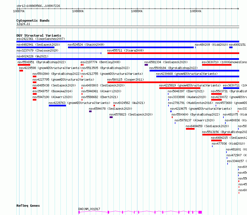This screenshot has width=247, height=215.
Task: Click nsv5513156 variant label
Action: click(x=225, y=132)
